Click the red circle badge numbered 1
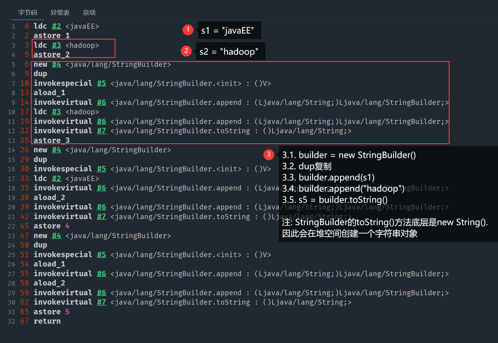The width and height of the screenshot is (498, 343). tap(188, 30)
